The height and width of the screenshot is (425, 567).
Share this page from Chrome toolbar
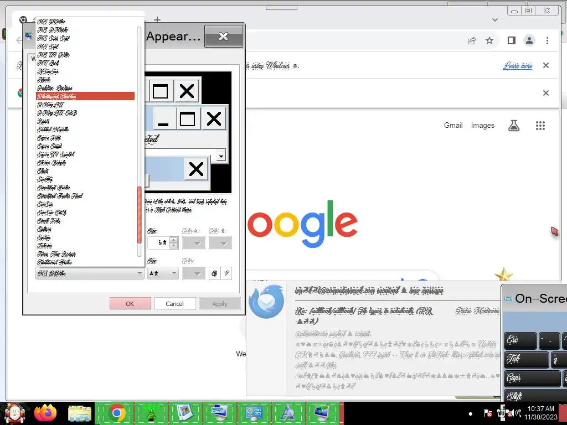pos(472,40)
